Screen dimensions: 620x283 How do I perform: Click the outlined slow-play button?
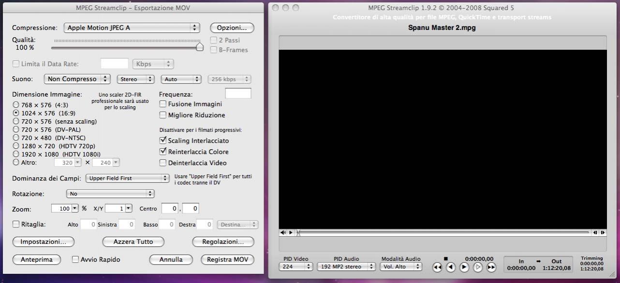pyautogui.click(x=478, y=267)
